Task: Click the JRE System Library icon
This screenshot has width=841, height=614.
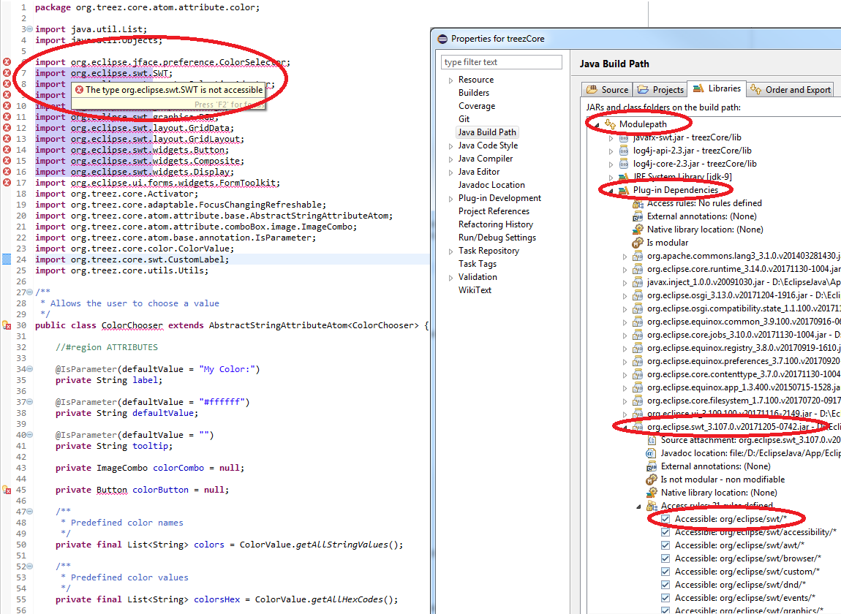Action: click(624, 177)
